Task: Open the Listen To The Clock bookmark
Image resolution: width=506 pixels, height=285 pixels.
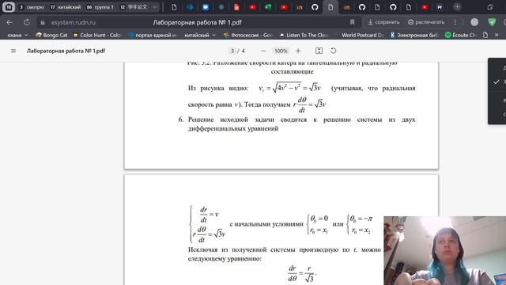Action: click(x=304, y=35)
